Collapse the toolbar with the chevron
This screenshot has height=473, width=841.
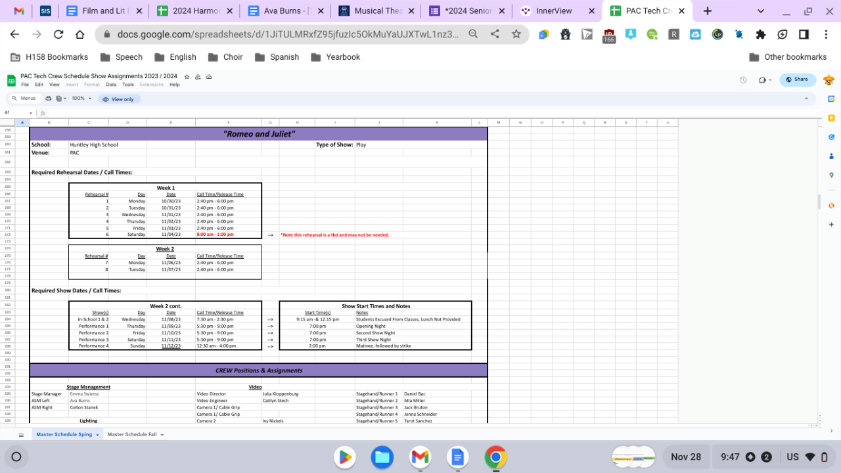(x=806, y=99)
